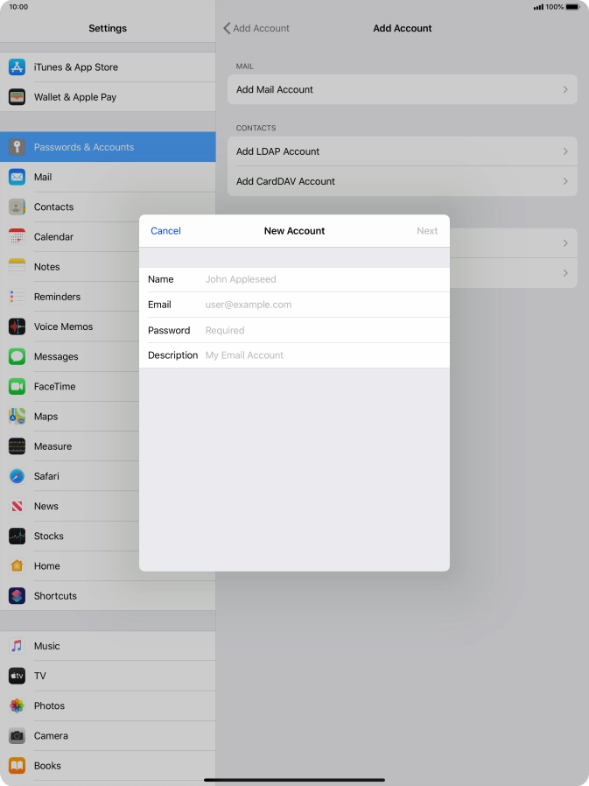Go back to previous Add Account page
The height and width of the screenshot is (786, 589).
256,28
